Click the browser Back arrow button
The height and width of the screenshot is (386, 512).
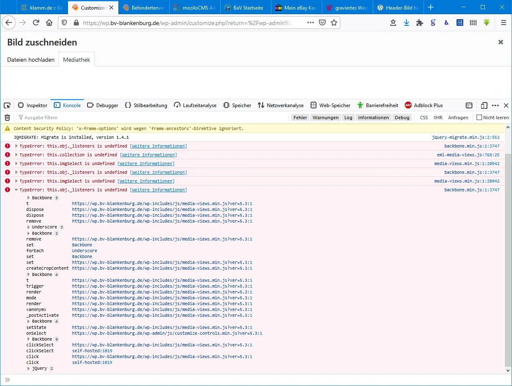pyautogui.click(x=9, y=23)
